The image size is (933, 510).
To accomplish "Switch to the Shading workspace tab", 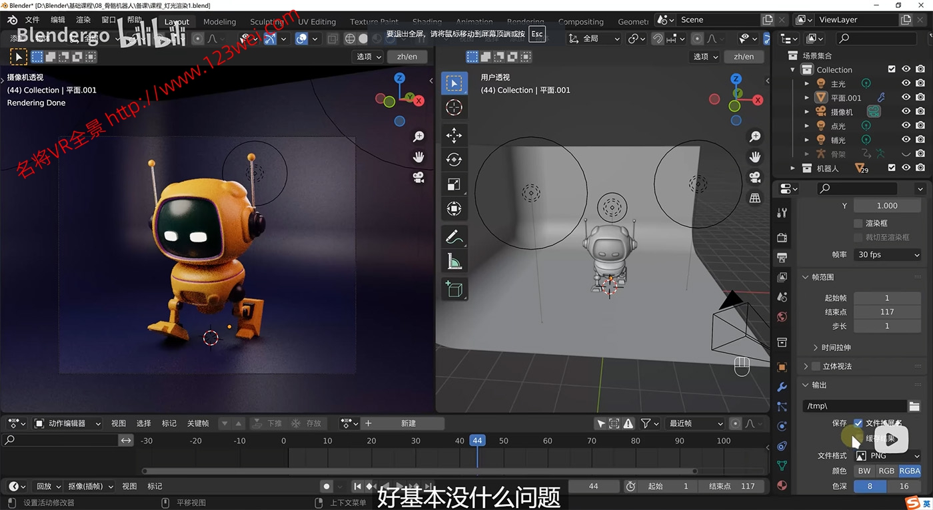I will (427, 21).
